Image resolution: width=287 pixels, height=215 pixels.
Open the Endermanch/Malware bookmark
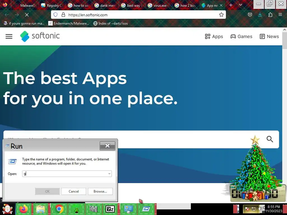69,24
